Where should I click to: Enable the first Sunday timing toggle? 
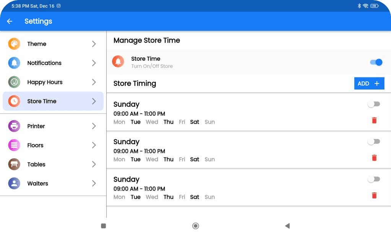(x=373, y=104)
